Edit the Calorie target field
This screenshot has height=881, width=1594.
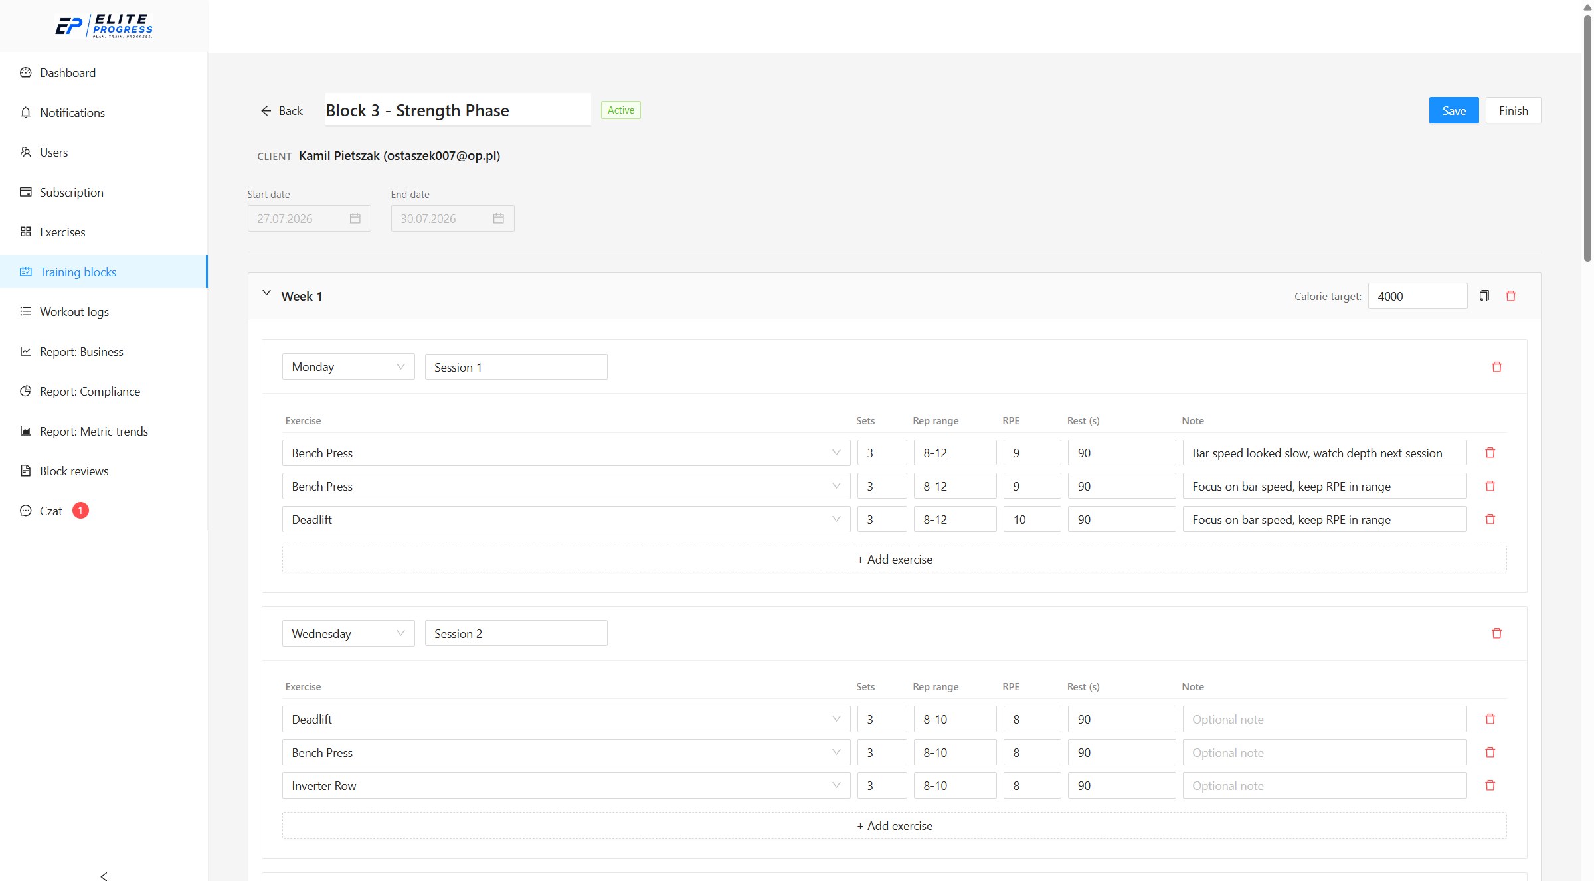(1417, 296)
